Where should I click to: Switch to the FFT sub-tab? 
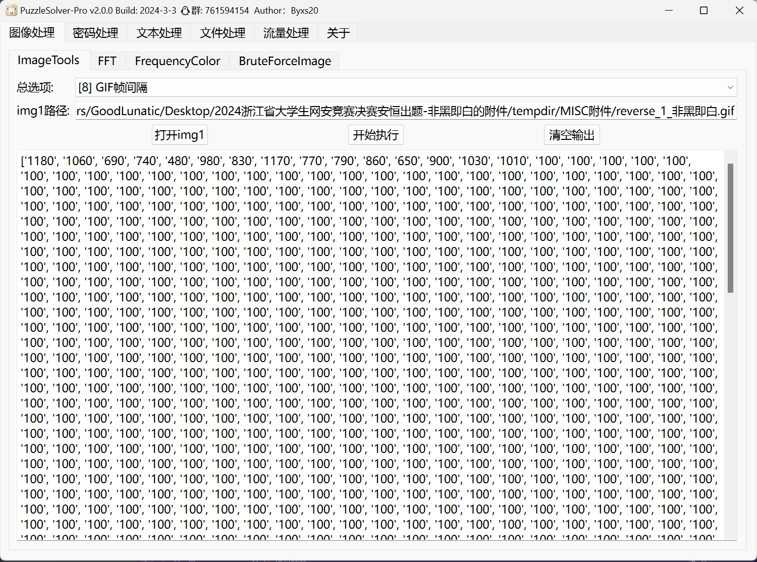(x=107, y=61)
